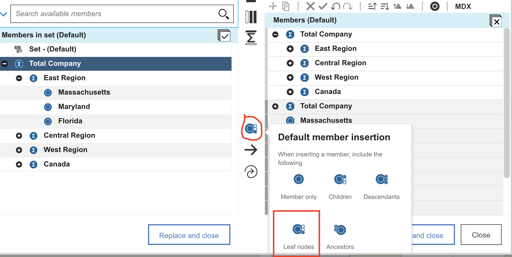Click the sort ascending icon

coord(372,6)
